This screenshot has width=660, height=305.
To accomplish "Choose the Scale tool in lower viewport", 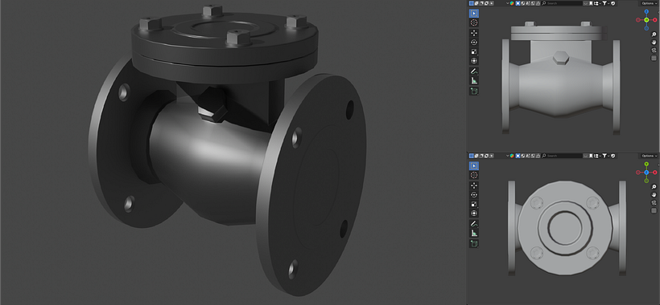I will (474, 205).
